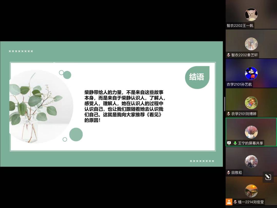The height and width of the screenshot is (208, 277).
Task: Select the Mickey Mouse avatar of 孙艺航
Action: [x=251, y=73]
